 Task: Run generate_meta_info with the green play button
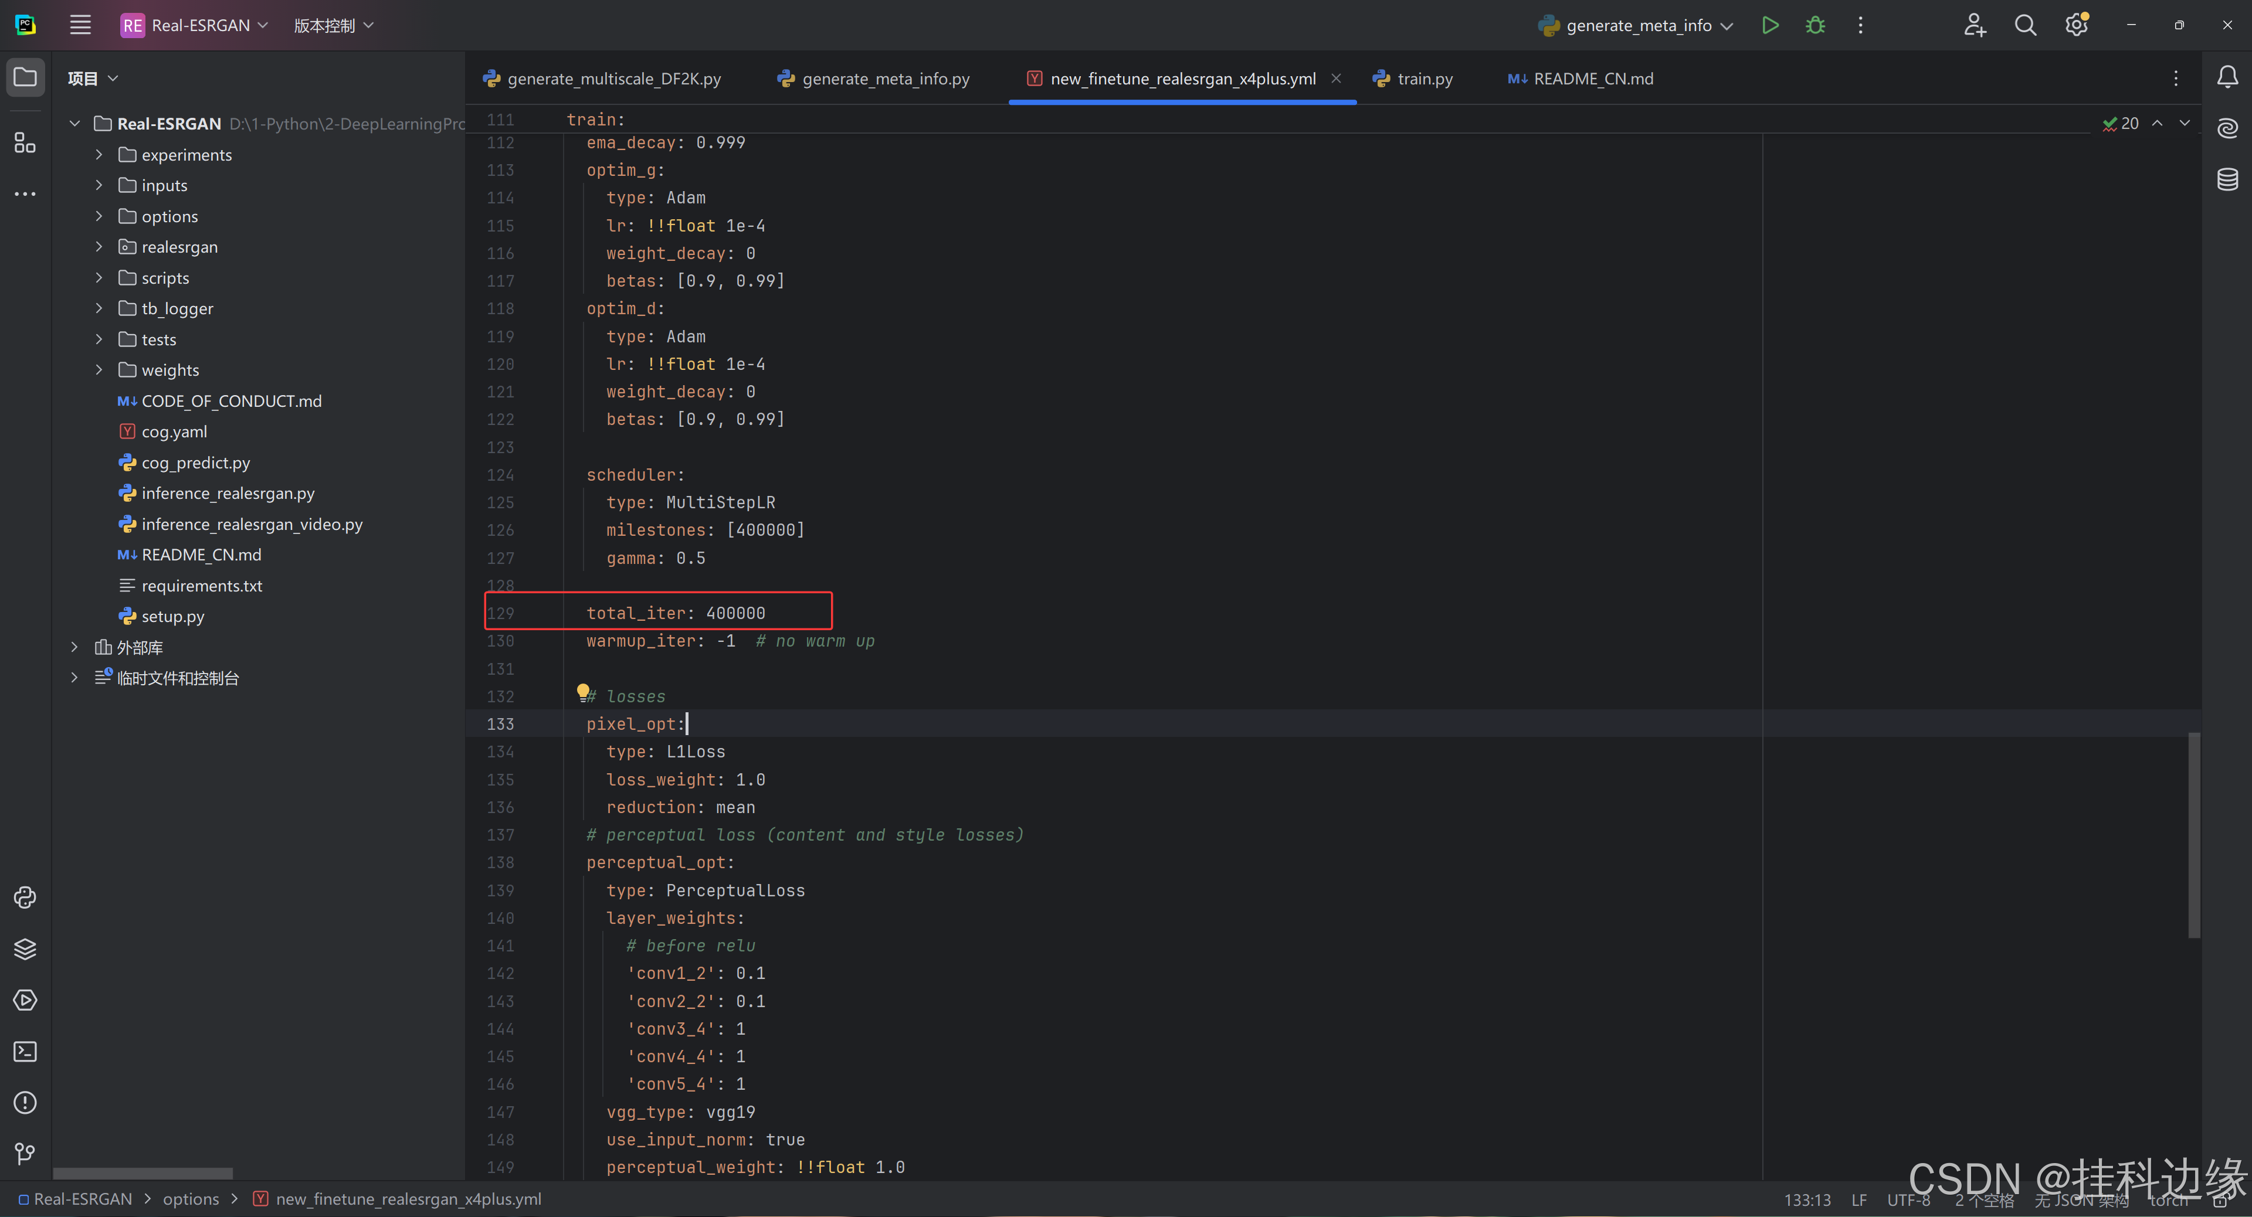point(1769,25)
